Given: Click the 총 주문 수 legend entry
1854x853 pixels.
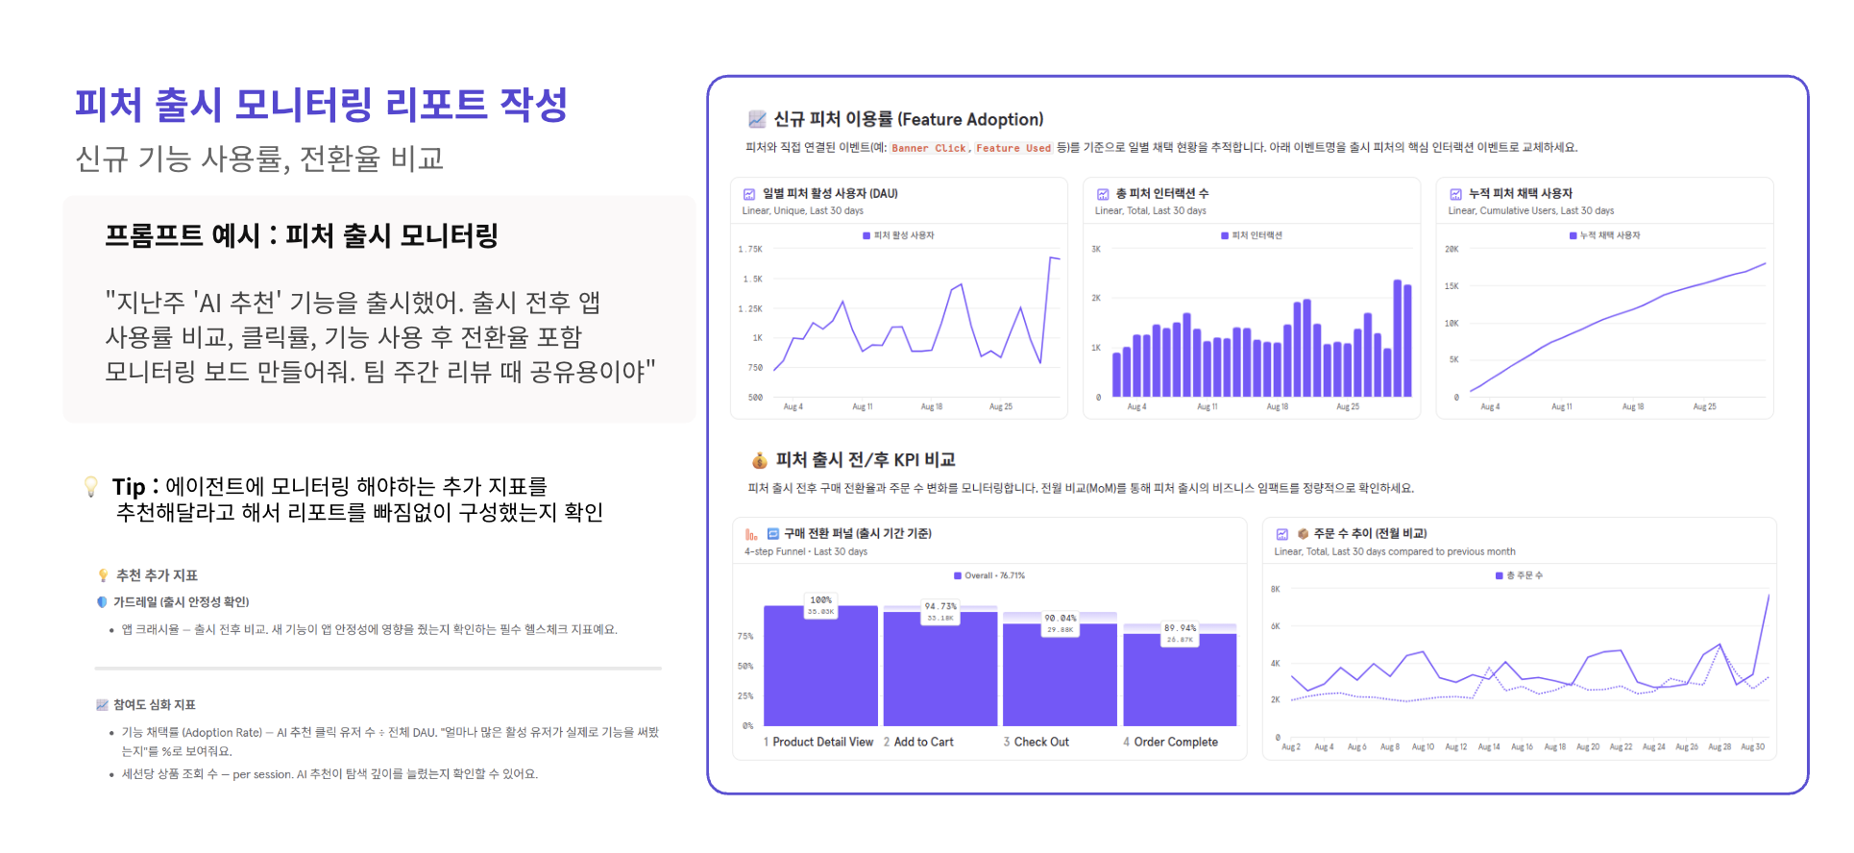Looking at the screenshot, I should (1519, 575).
